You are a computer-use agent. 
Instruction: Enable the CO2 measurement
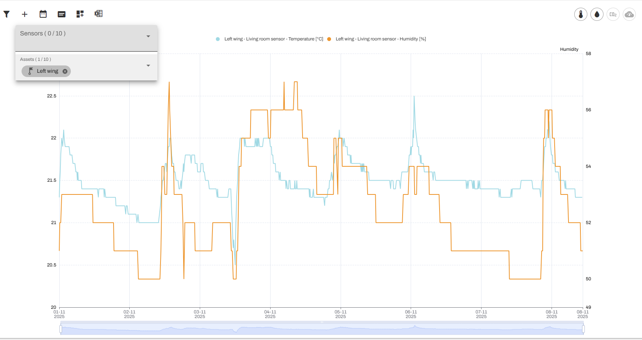coord(613,15)
